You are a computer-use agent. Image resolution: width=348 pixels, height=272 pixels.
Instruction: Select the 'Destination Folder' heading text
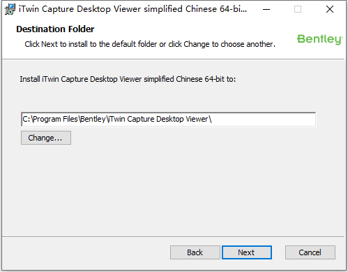[55, 29]
